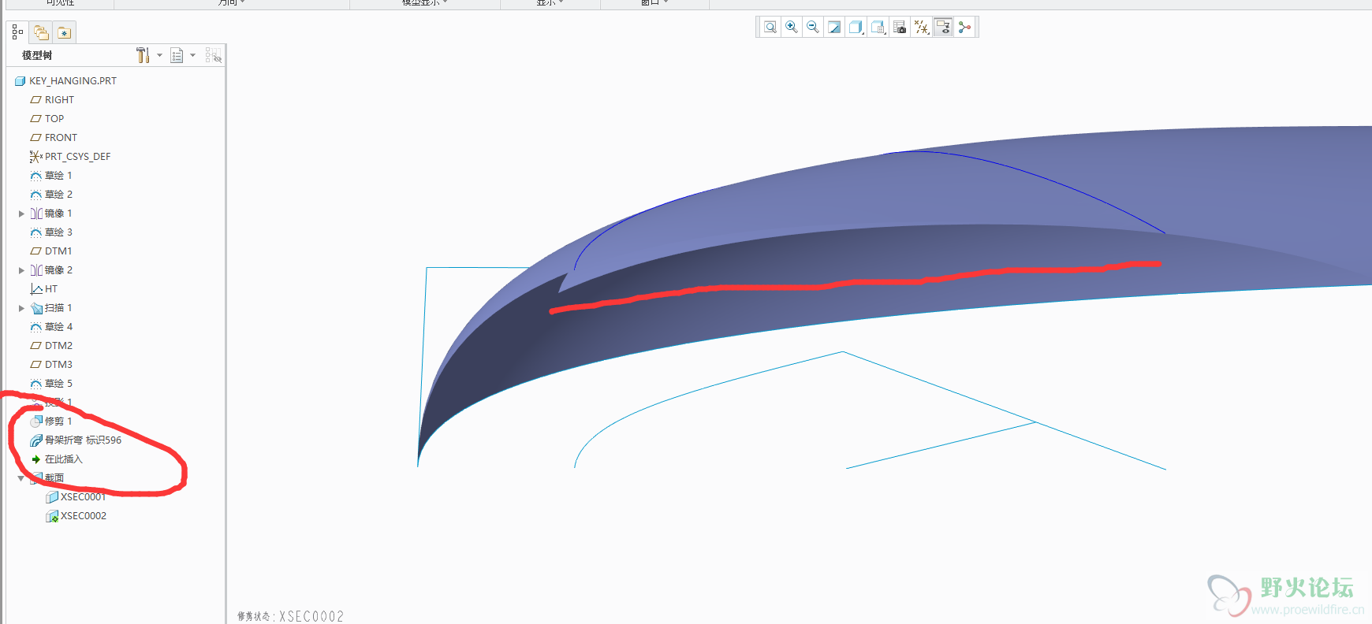Toggle the annotation display eye button
Viewport: 1372px width, 624px height.
[943, 28]
